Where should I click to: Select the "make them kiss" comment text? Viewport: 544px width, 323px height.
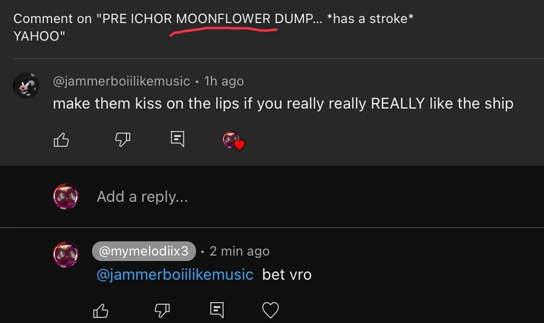coord(282,104)
